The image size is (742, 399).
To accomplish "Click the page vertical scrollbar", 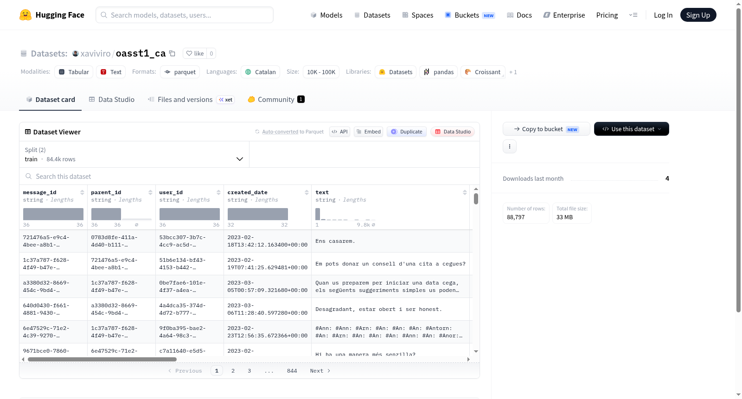I will [738, 160].
